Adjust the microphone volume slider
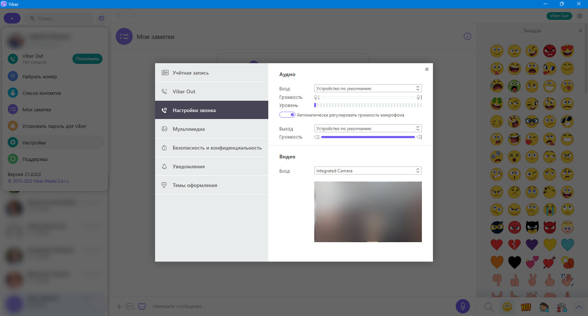 pos(368,97)
